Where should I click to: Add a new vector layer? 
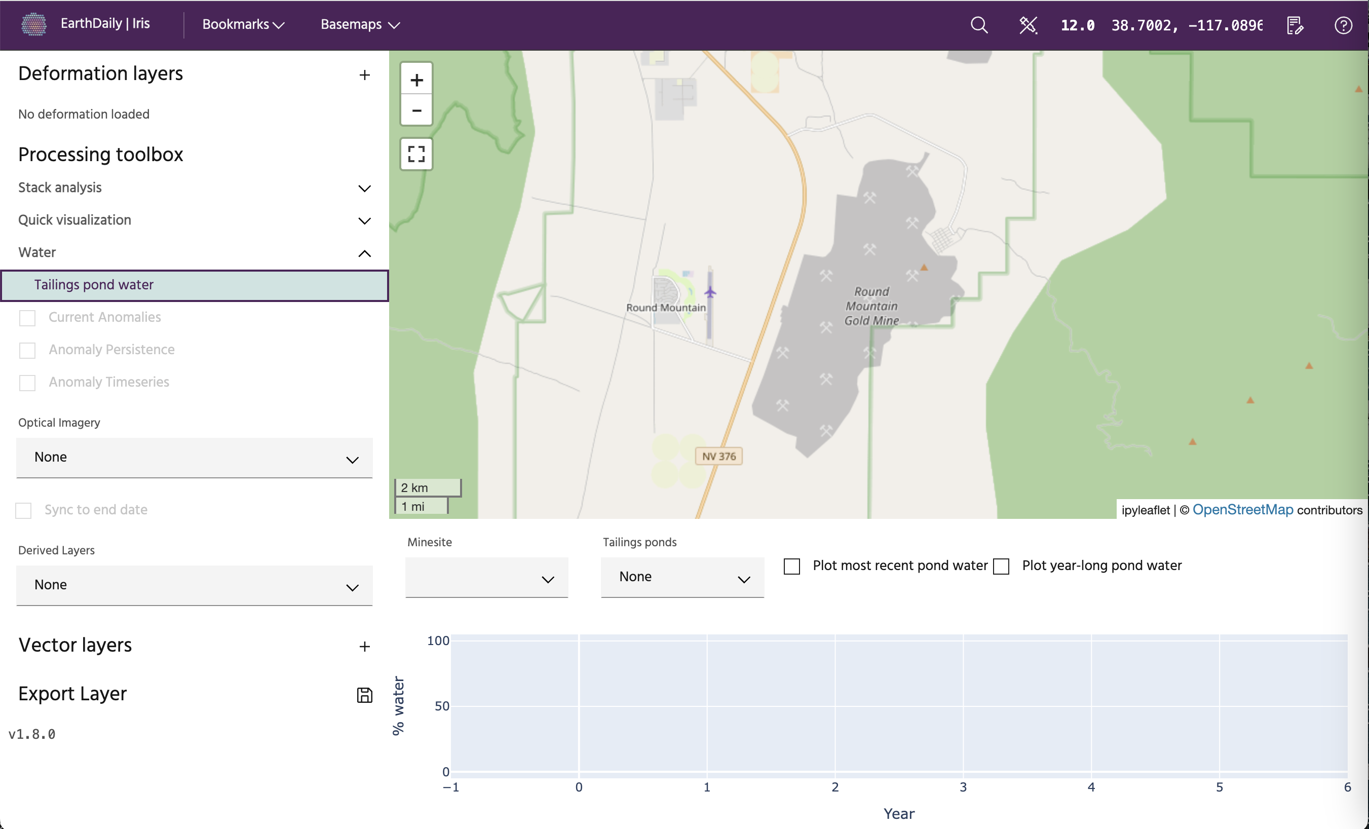click(364, 646)
